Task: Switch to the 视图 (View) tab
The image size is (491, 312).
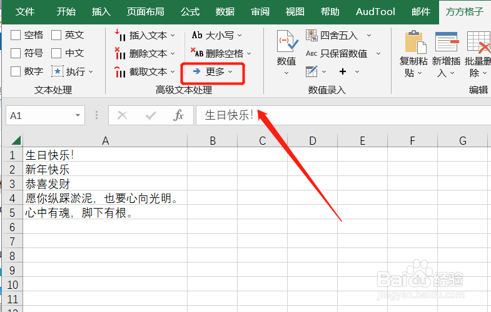Action: [x=295, y=12]
